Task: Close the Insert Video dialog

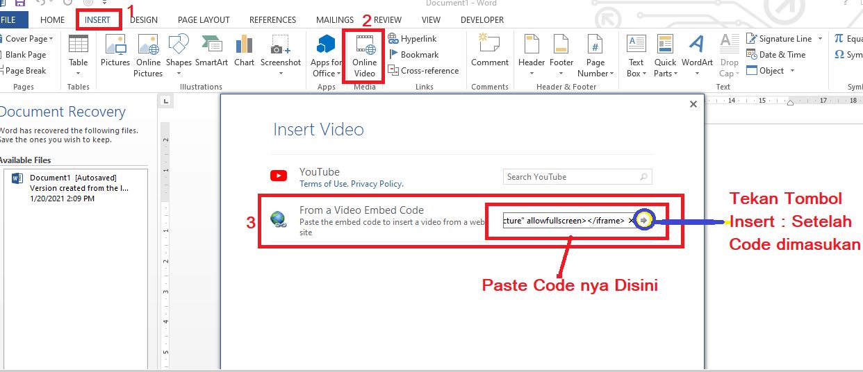Action: [x=693, y=104]
